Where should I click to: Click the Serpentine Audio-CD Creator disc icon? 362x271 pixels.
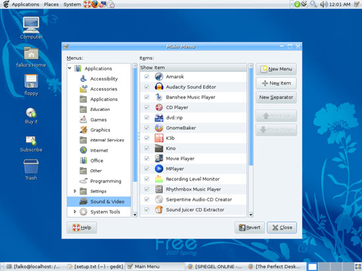coord(159,199)
